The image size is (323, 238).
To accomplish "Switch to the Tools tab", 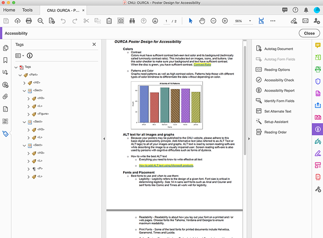I will coord(27,10).
